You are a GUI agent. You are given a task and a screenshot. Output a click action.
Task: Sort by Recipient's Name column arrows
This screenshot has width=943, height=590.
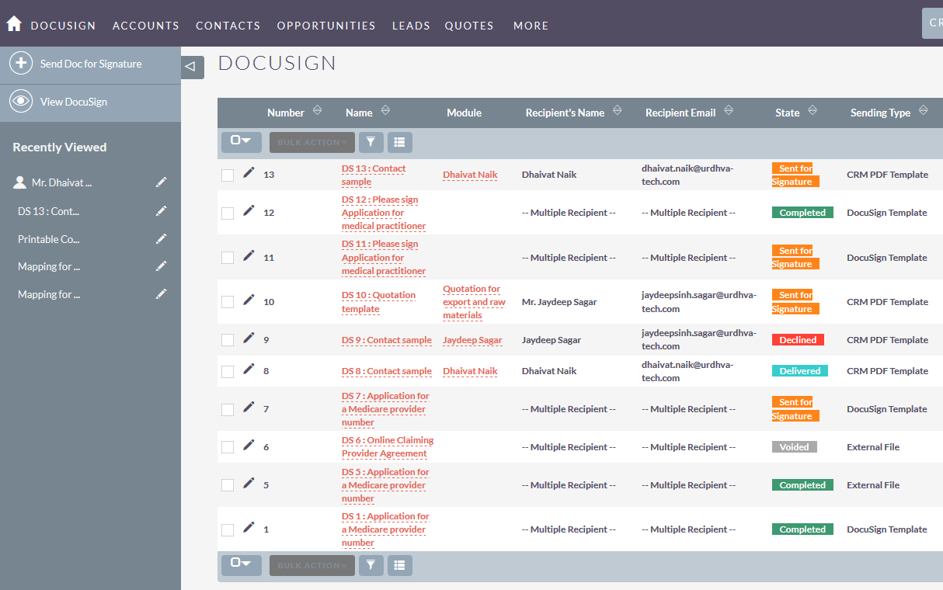pos(617,111)
